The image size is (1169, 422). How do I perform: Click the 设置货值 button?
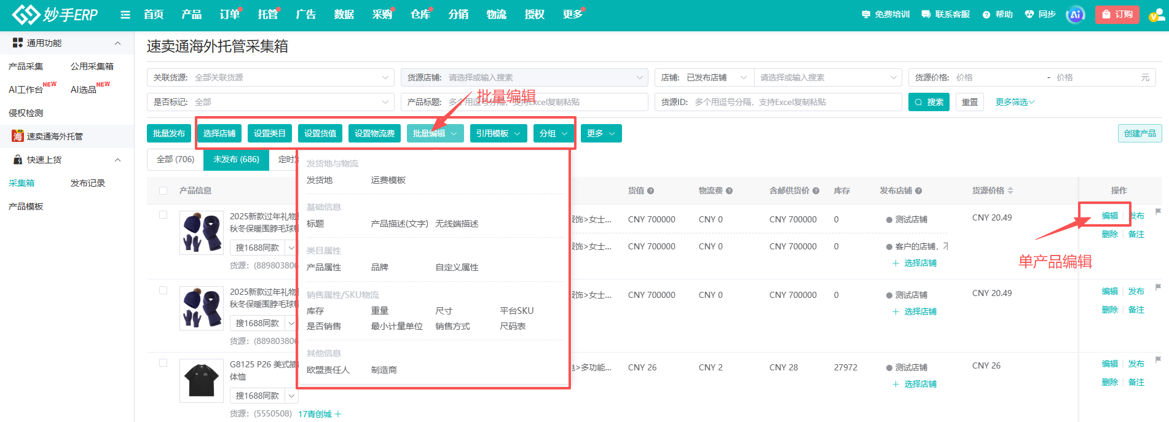[320, 133]
